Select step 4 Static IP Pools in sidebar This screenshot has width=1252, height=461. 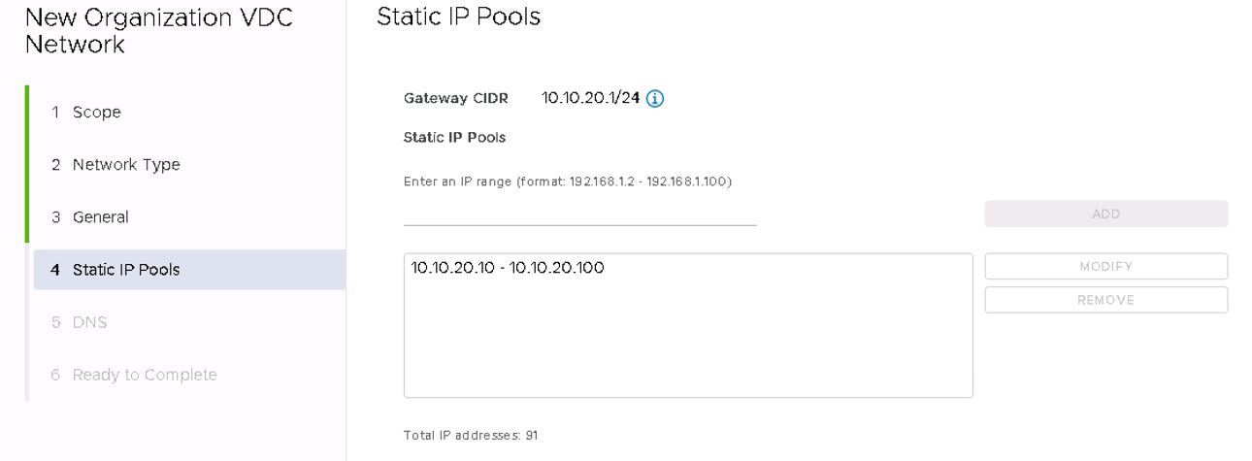125,270
